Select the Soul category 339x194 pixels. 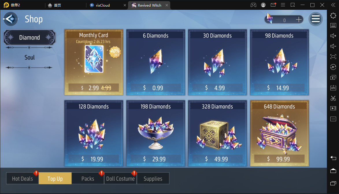pyautogui.click(x=29, y=57)
